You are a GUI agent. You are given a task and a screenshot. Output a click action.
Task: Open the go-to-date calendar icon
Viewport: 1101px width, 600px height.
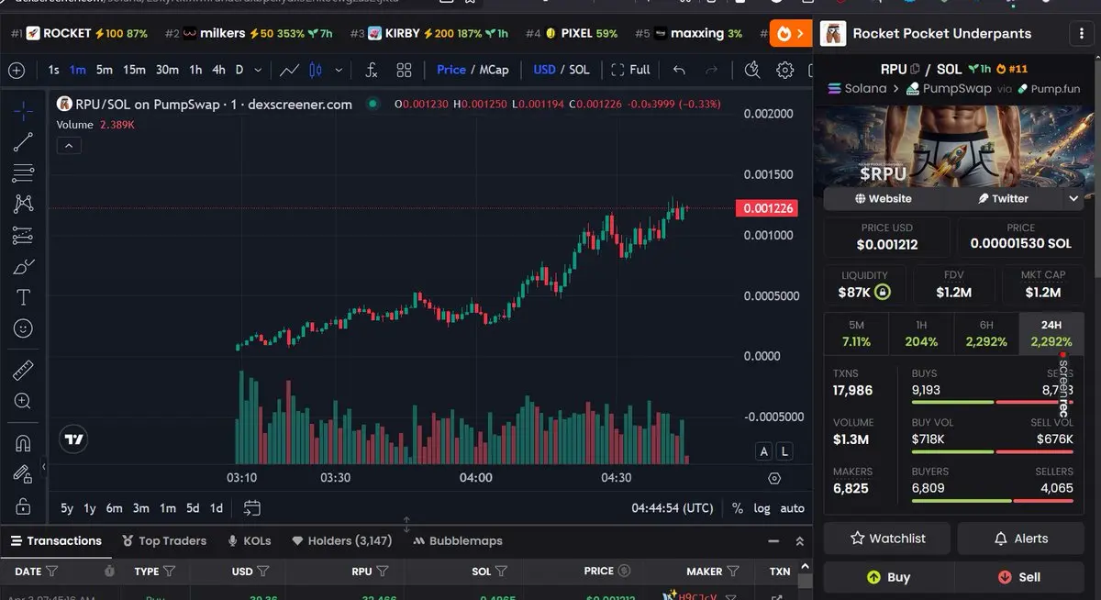pos(252,507)
